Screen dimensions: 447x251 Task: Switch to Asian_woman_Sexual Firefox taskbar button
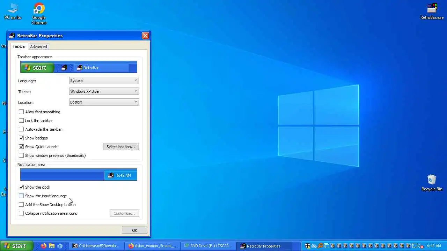pos(152,246)
